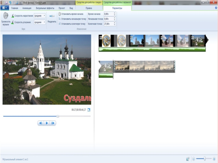Step to the next frame

click(53, 123)
